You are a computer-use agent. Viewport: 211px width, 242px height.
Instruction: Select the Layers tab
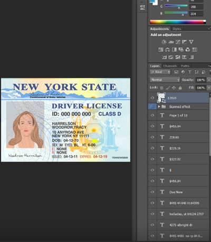[x=155, y=66]
